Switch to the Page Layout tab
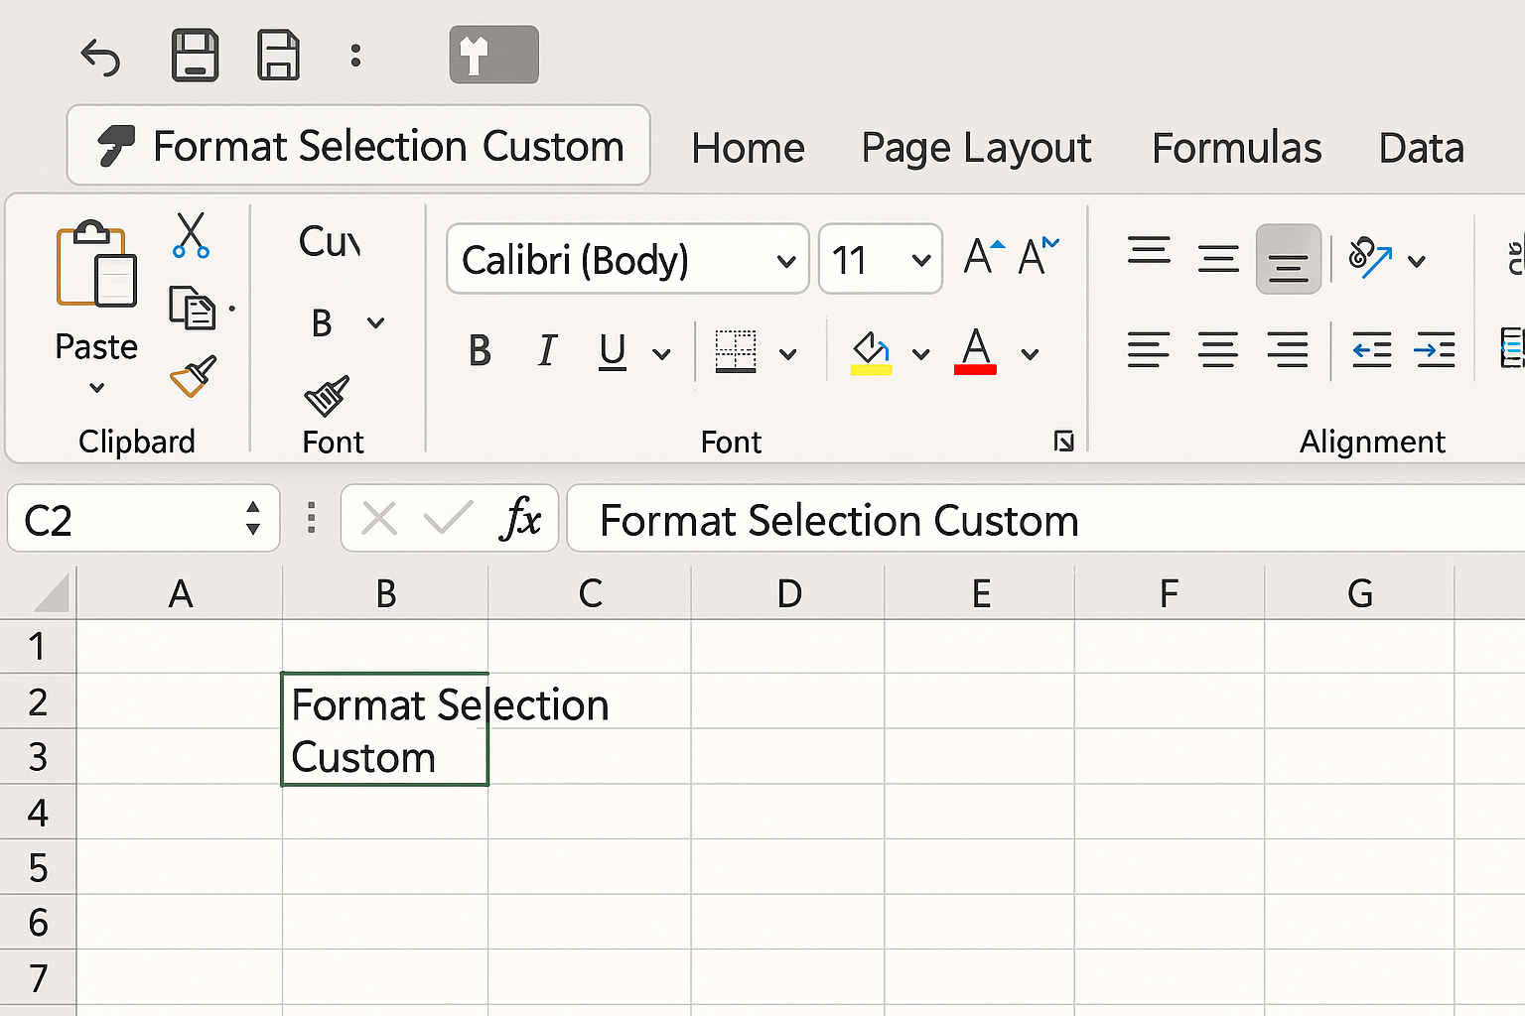 click(976, 148)
